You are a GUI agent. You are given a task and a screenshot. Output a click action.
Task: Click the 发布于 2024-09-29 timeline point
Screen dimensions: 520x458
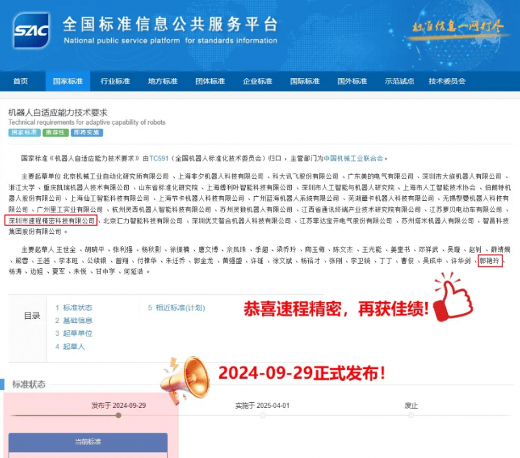(x=118, y=415)
